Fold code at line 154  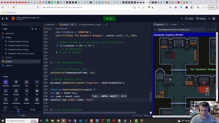pos(49,45)
